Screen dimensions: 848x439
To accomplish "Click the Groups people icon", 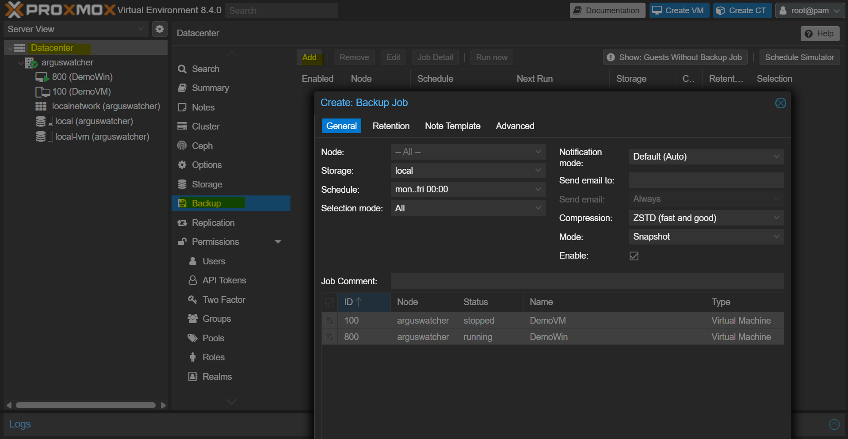I will [193, 319].
